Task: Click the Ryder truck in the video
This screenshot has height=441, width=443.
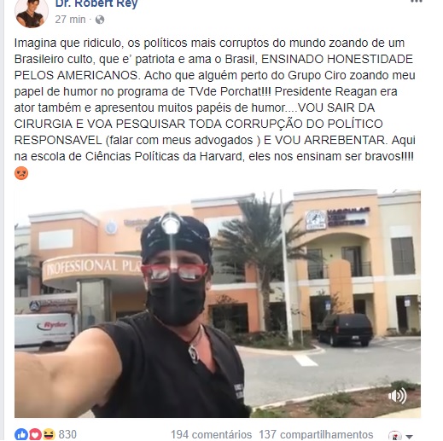Action: pyautogui.click(x=44, y=330)
